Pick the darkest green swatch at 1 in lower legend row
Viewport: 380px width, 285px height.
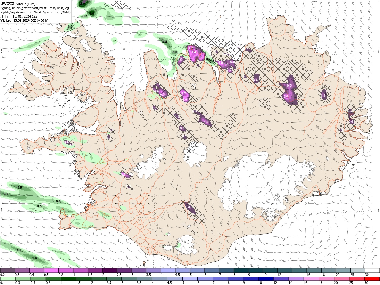(x=69, y=279)
